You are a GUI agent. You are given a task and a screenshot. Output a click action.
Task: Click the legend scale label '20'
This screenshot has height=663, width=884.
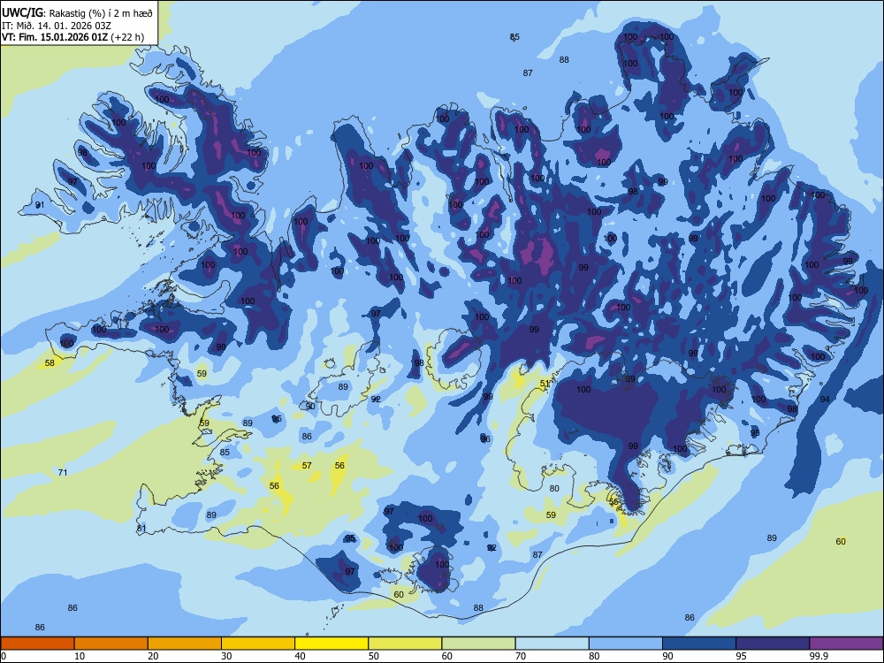pyautogui.click(x=153, y=656)
